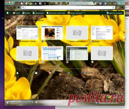Image resolution: width=129 pixels, height=109 pixels.
Task: Open the Facebook most-visited thumbnail
Action: 52,33
